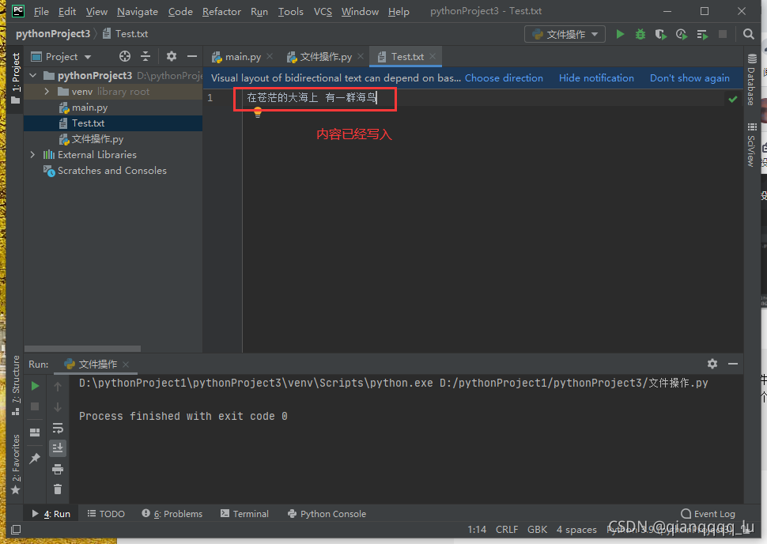Screen dimensions: 767x544
Task: Toggle scroll to end in Run console
Action: coord(58,448)
